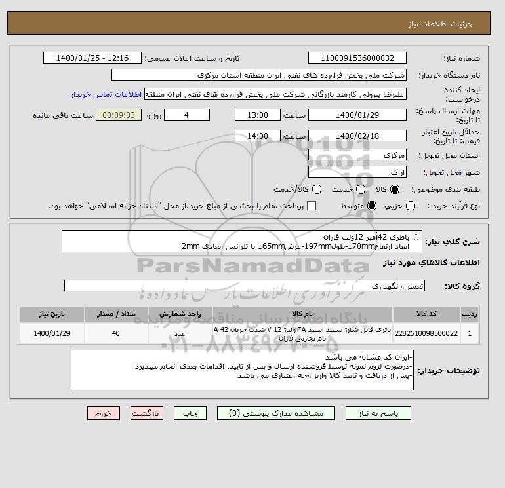The height and width of the screenshot is (488, 505).
Task: Click the remaining time countdown 00:09:03
Action: click(x=119, y=115)
